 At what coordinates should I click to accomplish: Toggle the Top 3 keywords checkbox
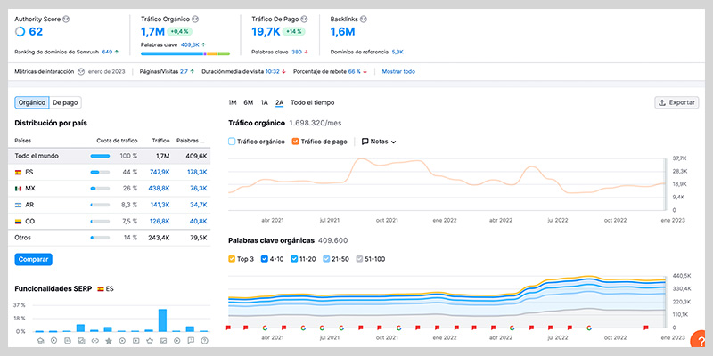click(232, 259)
